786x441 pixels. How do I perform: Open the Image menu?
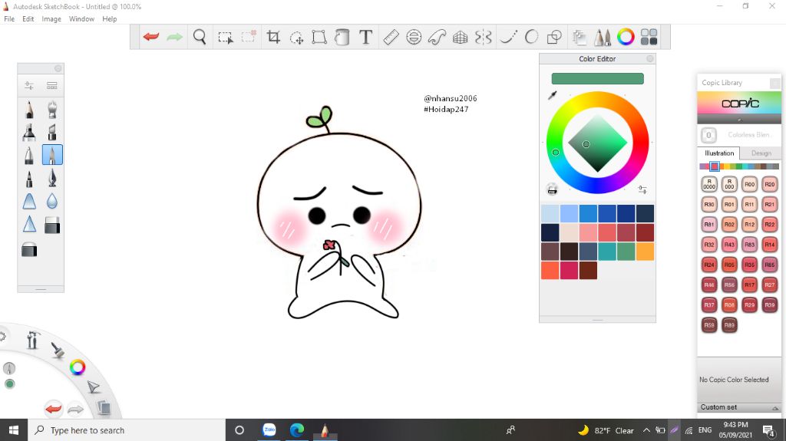(x=51, y=19)
